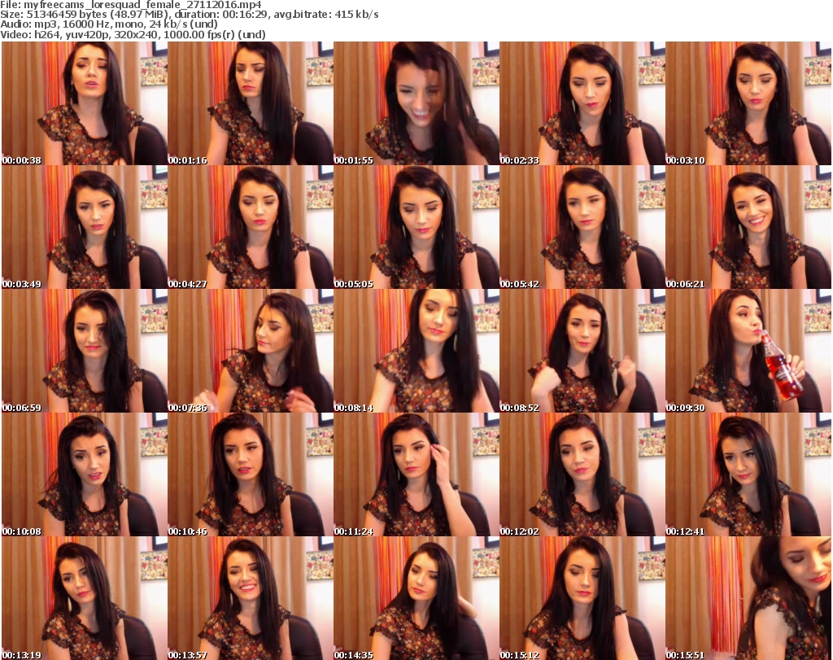Screen dimensions: 833x660
Task: Select the thumbnail frame at 00:03:10
Action: point(748,103)
